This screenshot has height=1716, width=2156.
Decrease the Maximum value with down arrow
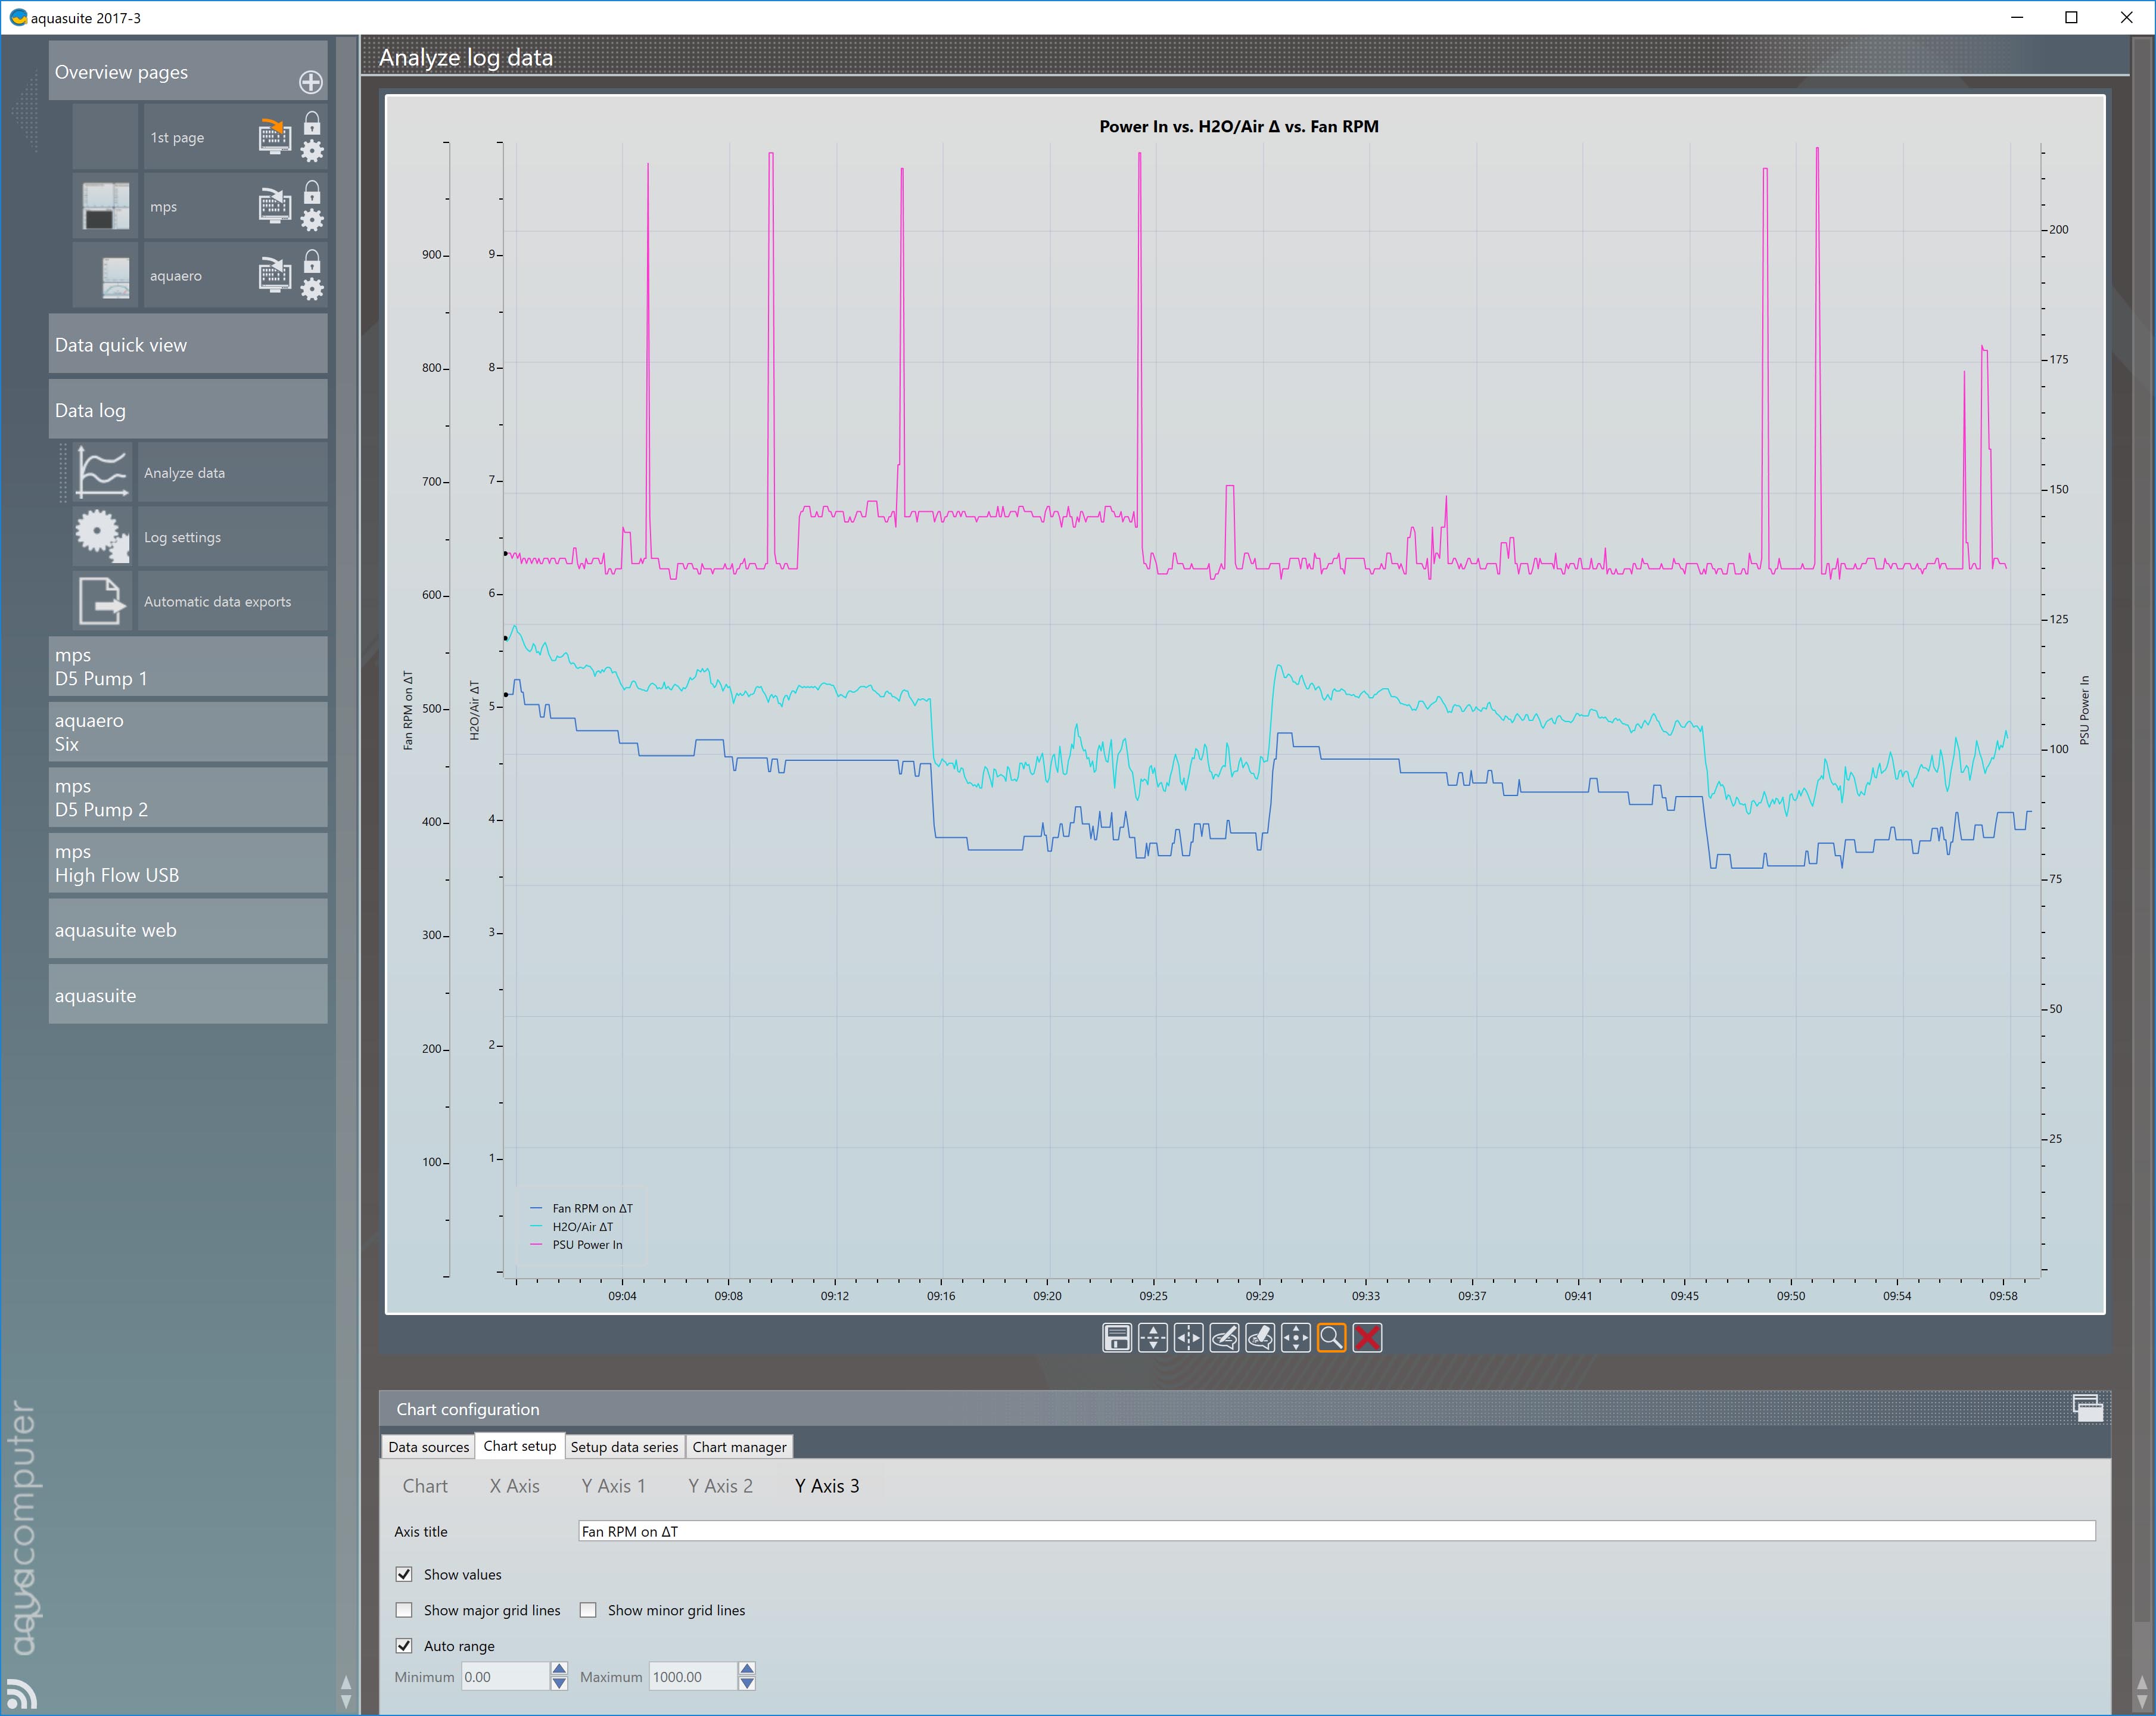[747, 1684]
